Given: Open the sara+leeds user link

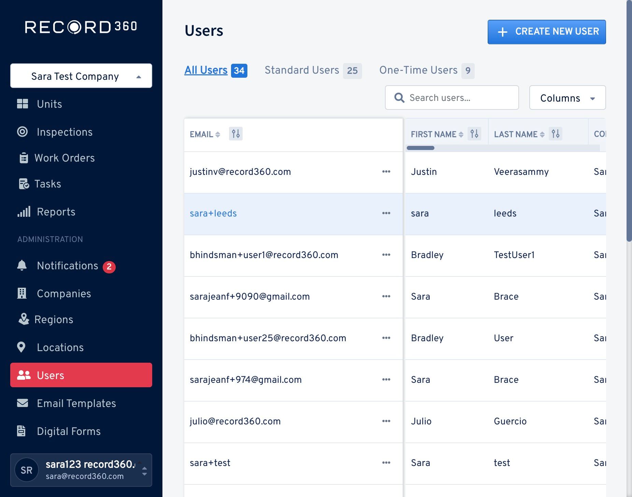Looking at the screenshot, I should 213,213.
